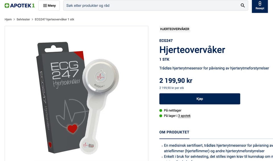The image size is (273, 161).
Task: Click the 2 199,90 kr price
Action: tap(176, 81)
